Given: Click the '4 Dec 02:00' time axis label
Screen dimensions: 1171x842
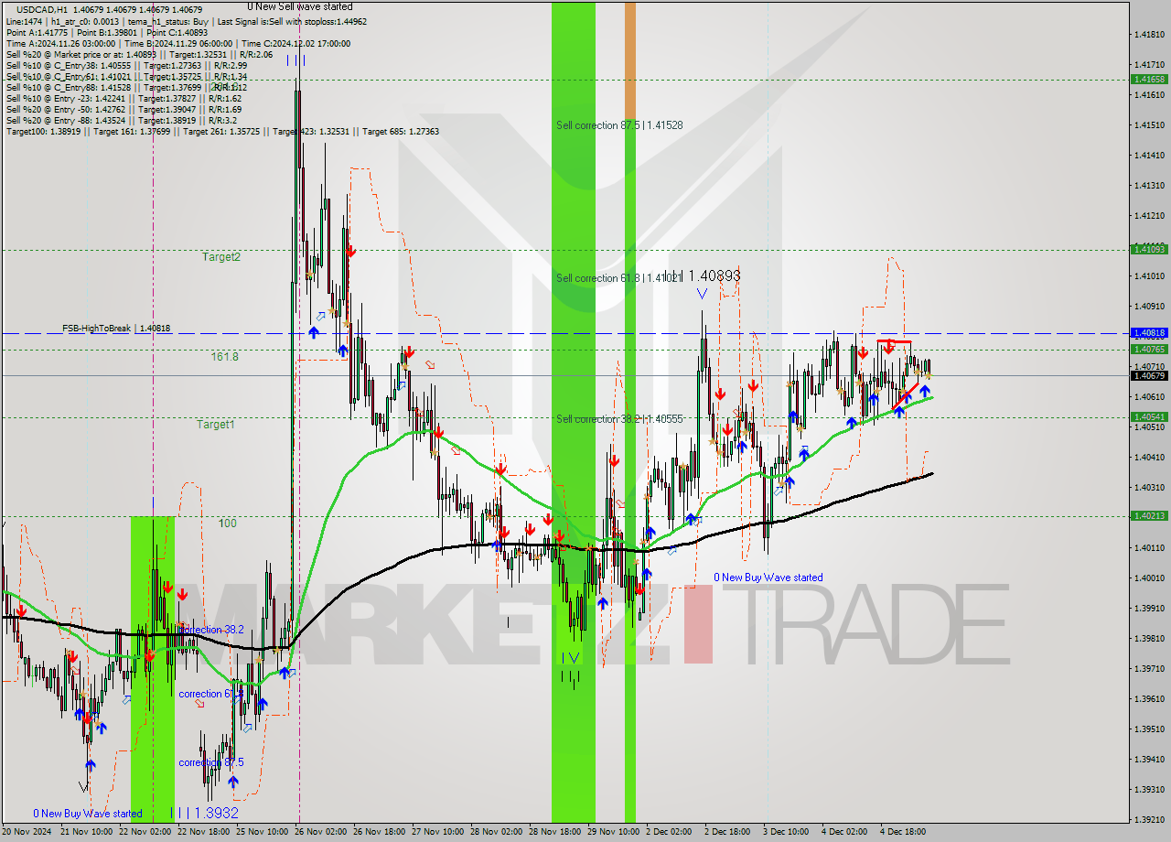Looking at the screenshot, I should tap(844, 832).
